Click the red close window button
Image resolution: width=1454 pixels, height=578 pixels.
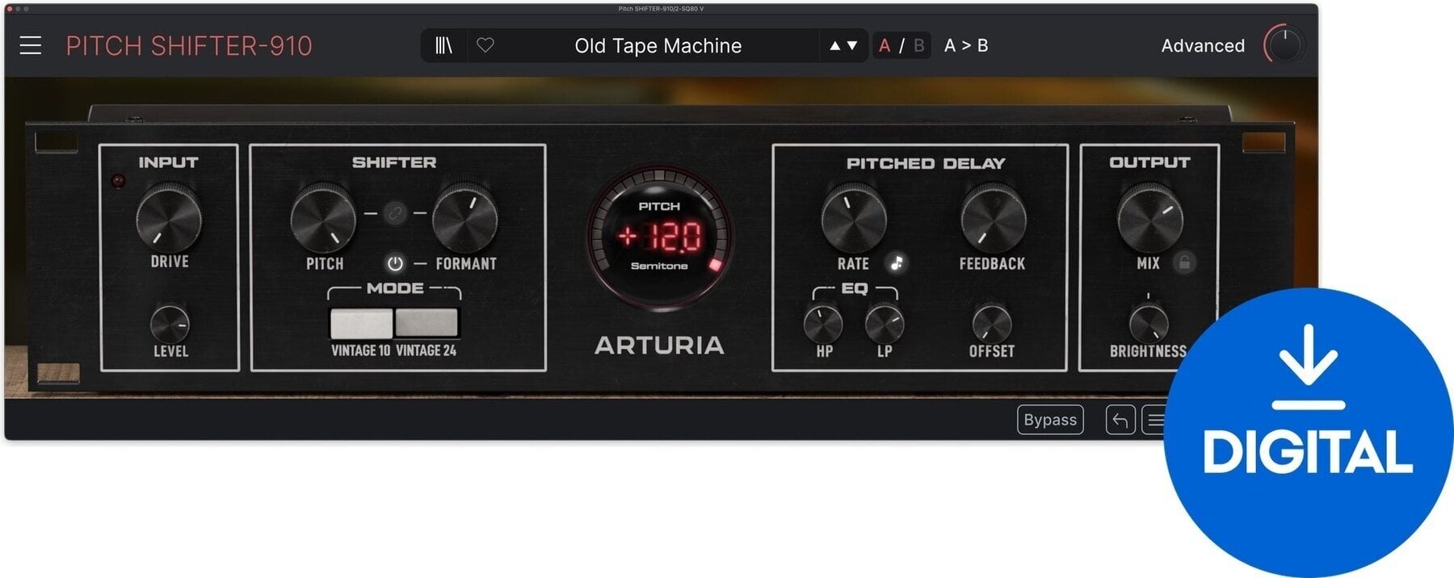tap(10, 9)
